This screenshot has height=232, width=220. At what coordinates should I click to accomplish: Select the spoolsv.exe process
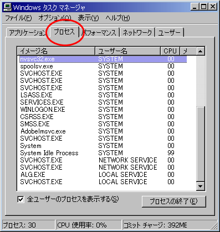(x=37, y=66)
